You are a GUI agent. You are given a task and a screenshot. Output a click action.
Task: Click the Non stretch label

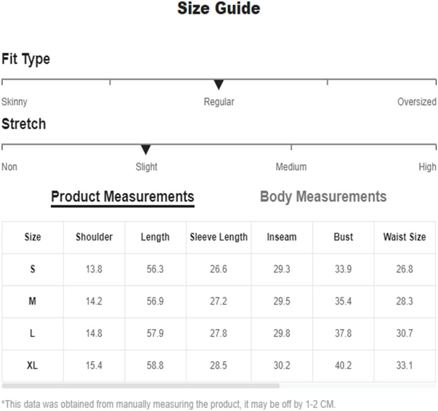[x=9, y=167]
